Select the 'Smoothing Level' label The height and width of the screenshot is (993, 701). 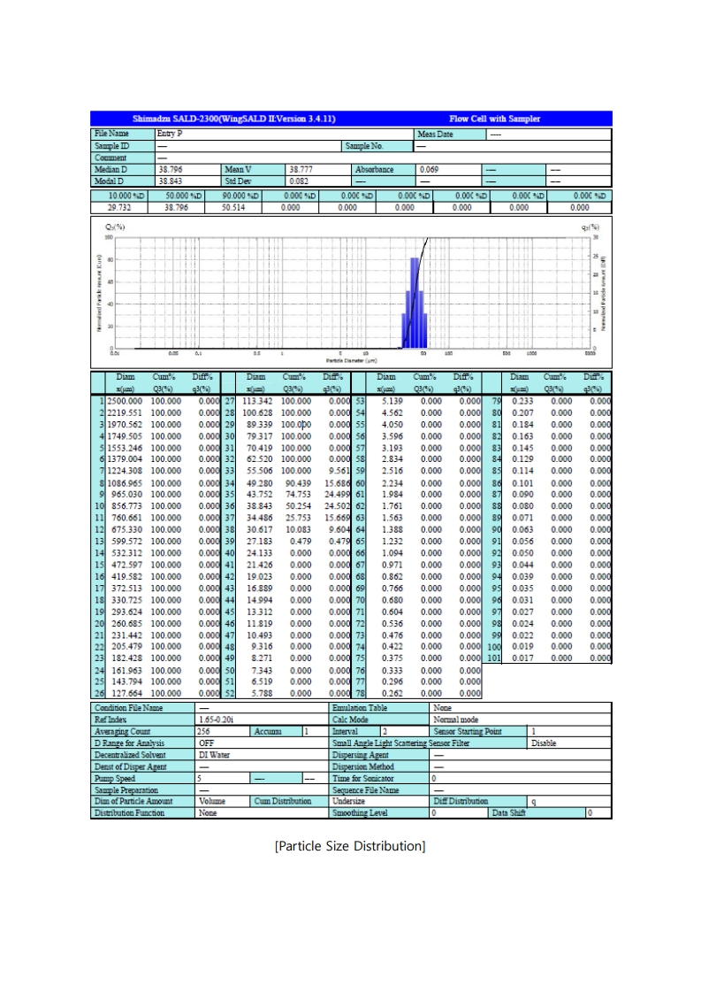pos(360,813)
